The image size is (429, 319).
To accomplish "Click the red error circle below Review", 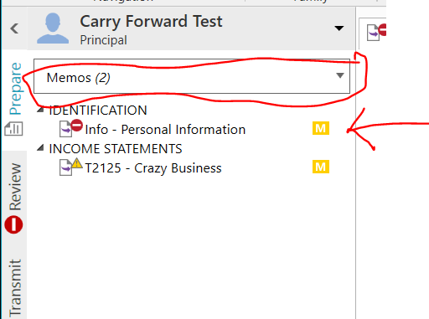I will click(x=13, y=224).
